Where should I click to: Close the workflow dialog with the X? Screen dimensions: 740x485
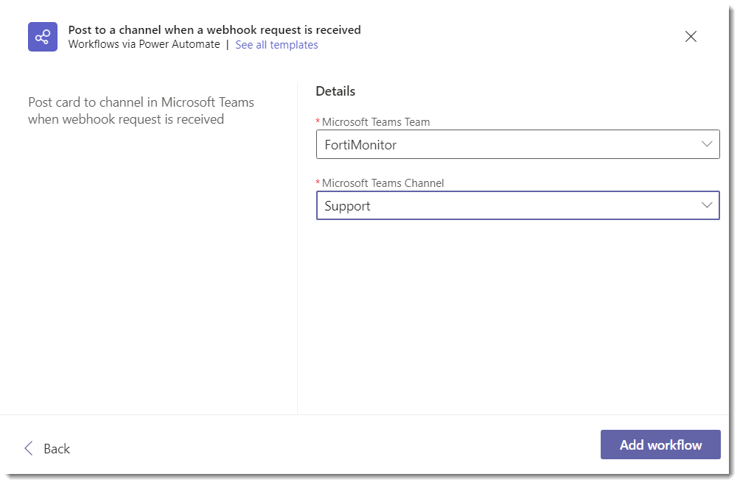pos(691,37)
